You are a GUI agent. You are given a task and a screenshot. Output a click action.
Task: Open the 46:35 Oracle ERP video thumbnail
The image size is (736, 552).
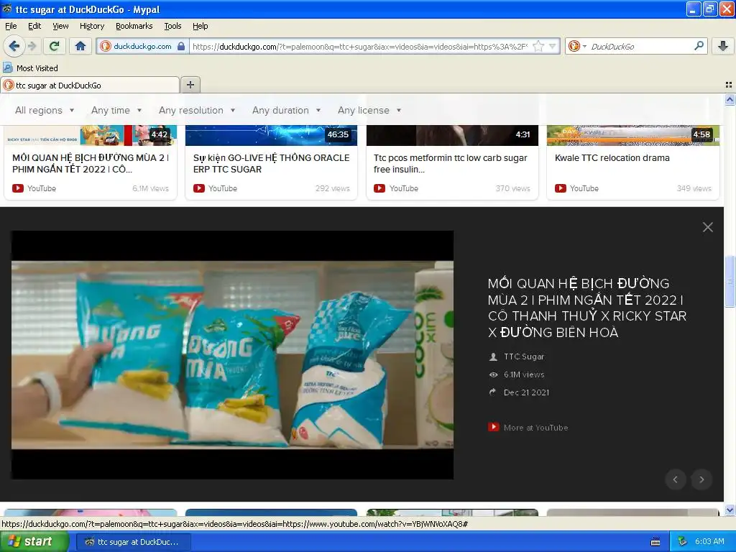pyautogui.click(x=271, y=135)
